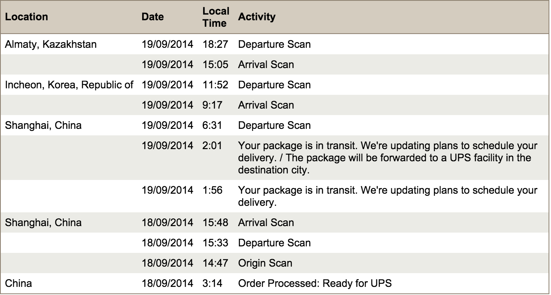Image resolution: width=551 pixels, height=295 pixels.
Task: Click the Incheon, Korea, Republic of cell
Action: coord(69,85)
